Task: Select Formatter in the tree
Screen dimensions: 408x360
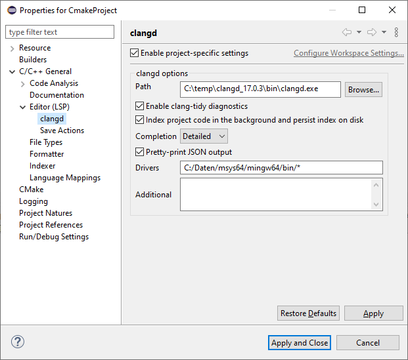Action: [x=47, y=154]
